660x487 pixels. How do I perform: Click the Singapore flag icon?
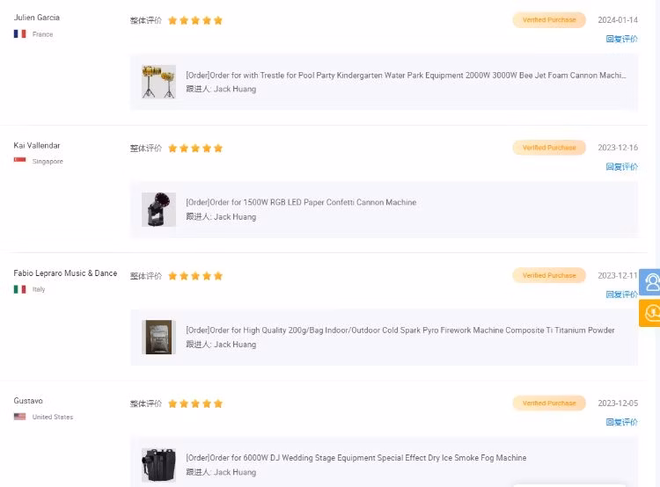19,161
